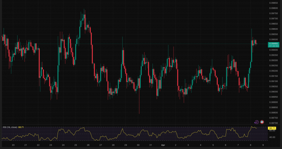Click date label 31 on time axis
The width and height of the screenshot is (282, 149).
click(150, 145)
